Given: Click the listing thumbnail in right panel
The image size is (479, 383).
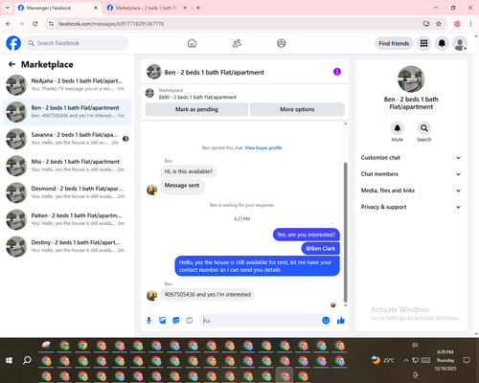Looking at the screenshot, I should pyautogui.click(x=411, y=79).
